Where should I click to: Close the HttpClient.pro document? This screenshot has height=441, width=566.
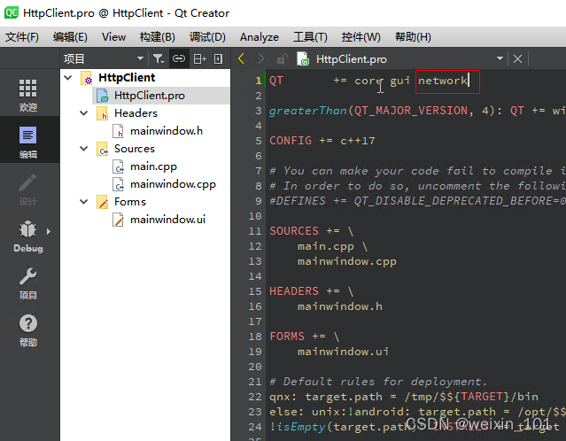(x=517, y=58)
